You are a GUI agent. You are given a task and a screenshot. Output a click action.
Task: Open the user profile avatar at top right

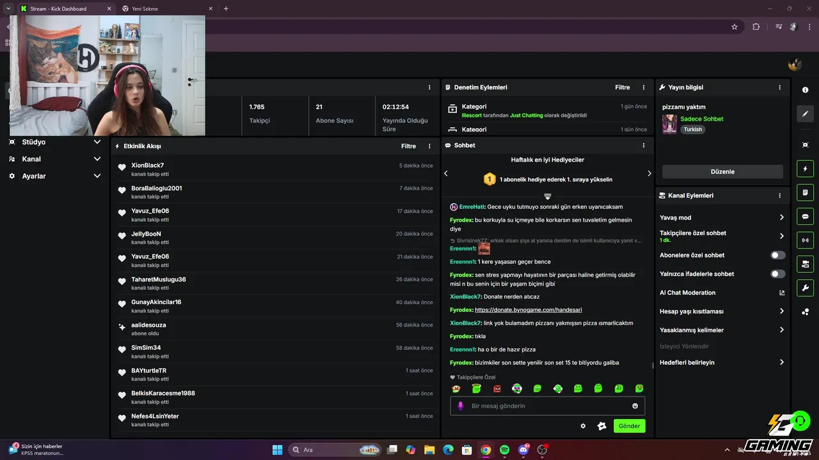795,64
